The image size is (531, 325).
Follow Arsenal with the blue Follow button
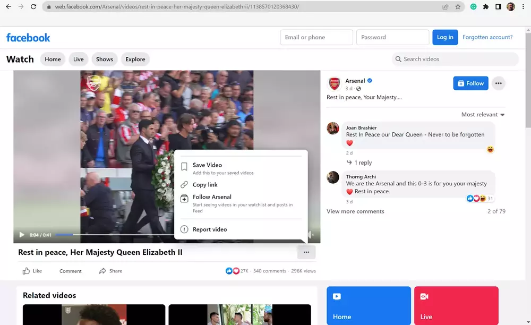point(470,83)
